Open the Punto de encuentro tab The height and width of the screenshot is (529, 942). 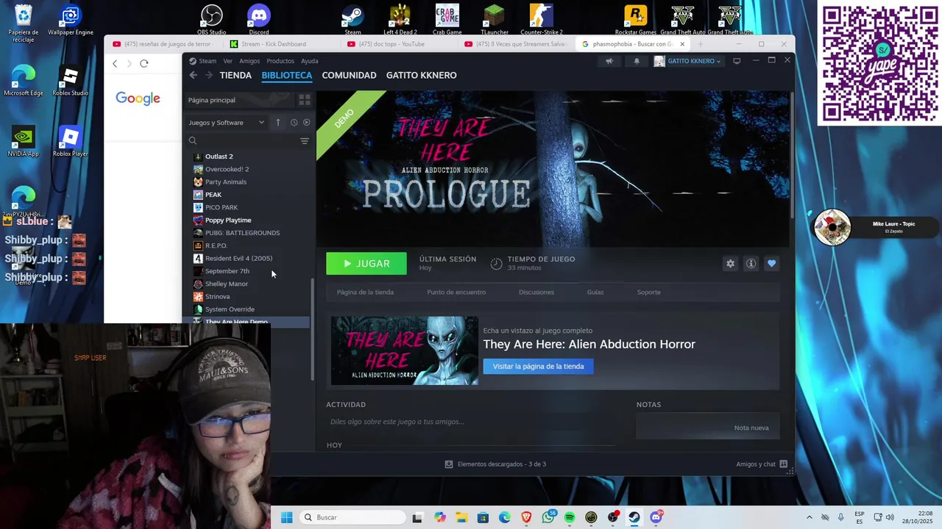click(x=456, y=292)
